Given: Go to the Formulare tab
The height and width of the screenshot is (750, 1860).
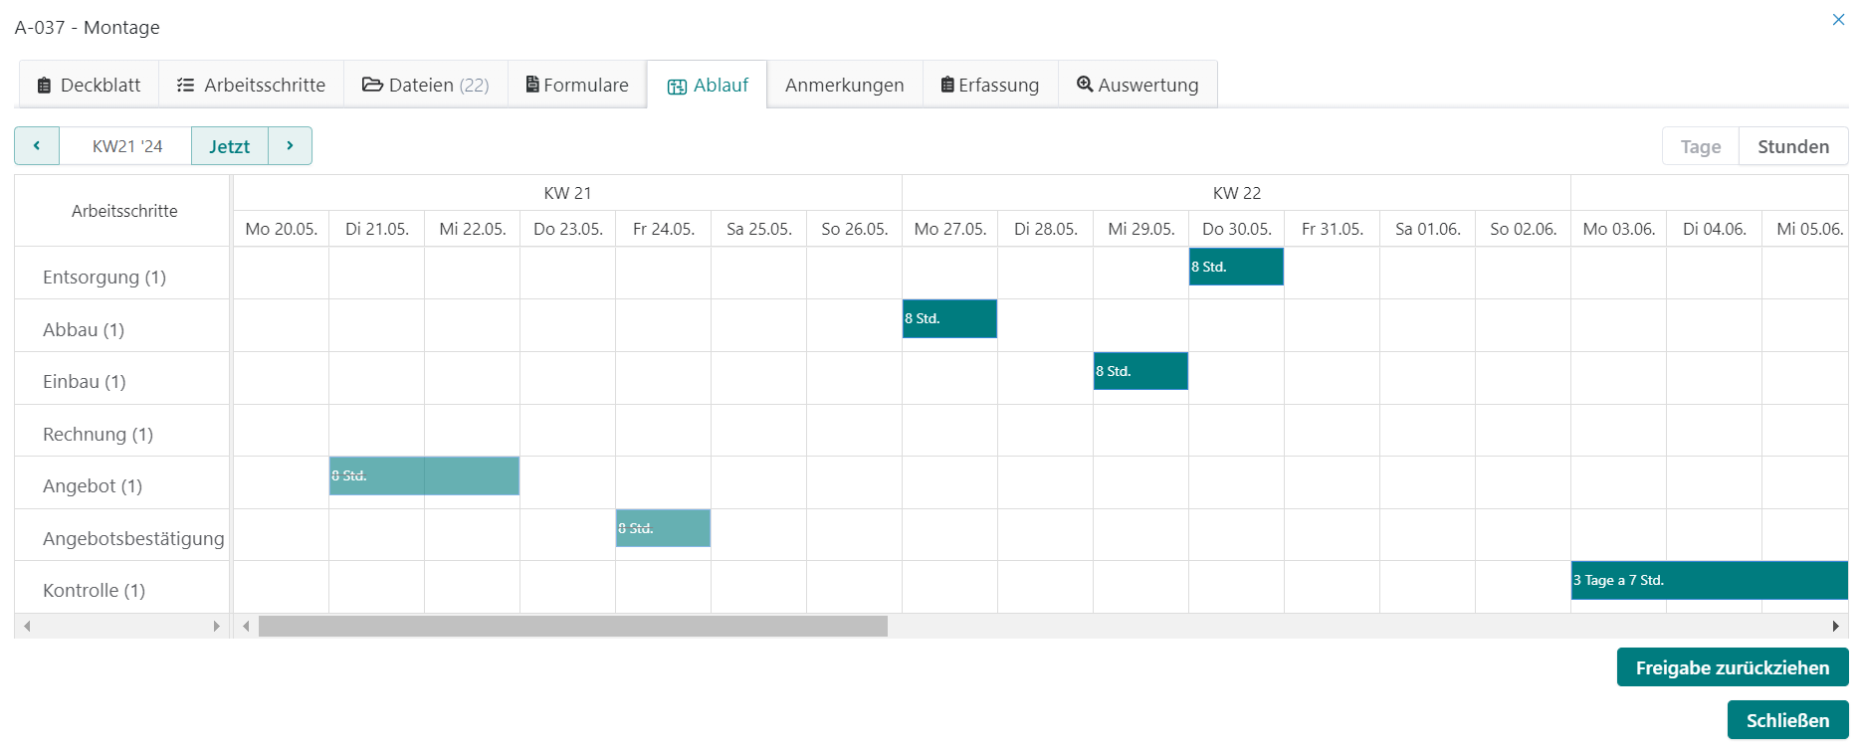Looking at the screenshot, I should coord(577,86).
